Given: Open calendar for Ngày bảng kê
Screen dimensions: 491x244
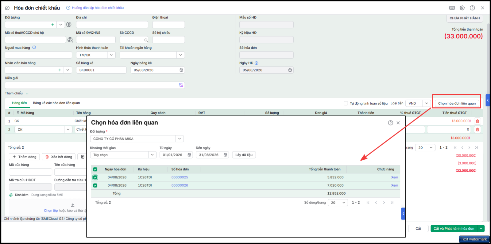Looking at the screenshot, I should (x=181, y=70).
